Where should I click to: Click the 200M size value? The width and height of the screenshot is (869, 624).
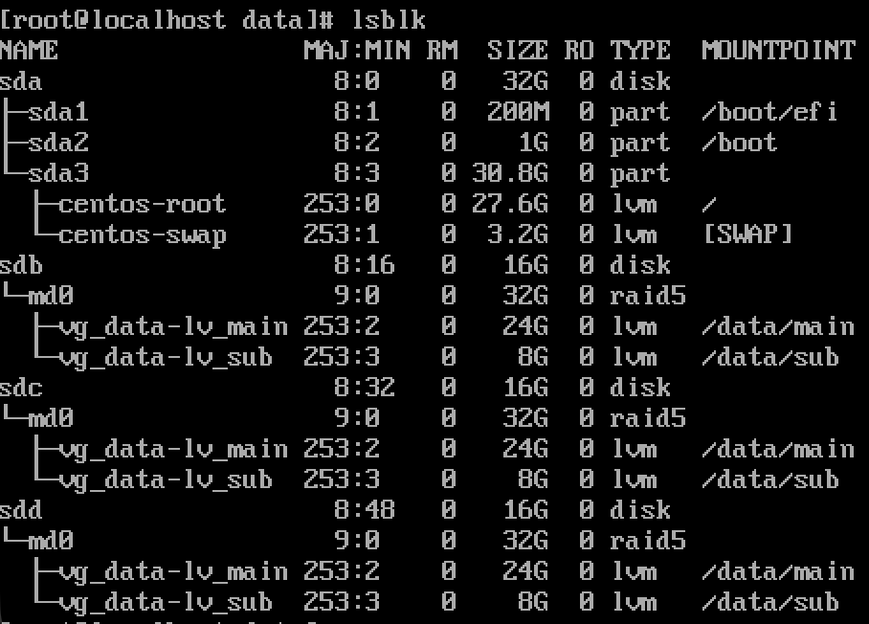(x=518, y=112)
